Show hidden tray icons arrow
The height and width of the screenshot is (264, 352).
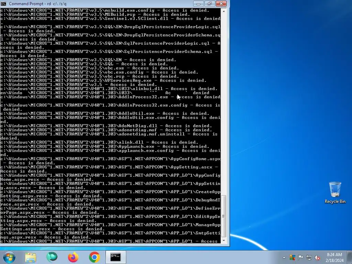point(284,257)
